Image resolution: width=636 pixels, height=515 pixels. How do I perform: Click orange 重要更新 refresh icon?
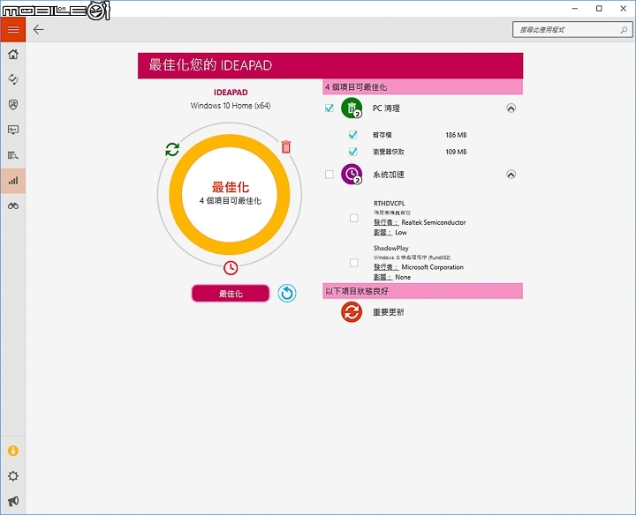[352, 312]
